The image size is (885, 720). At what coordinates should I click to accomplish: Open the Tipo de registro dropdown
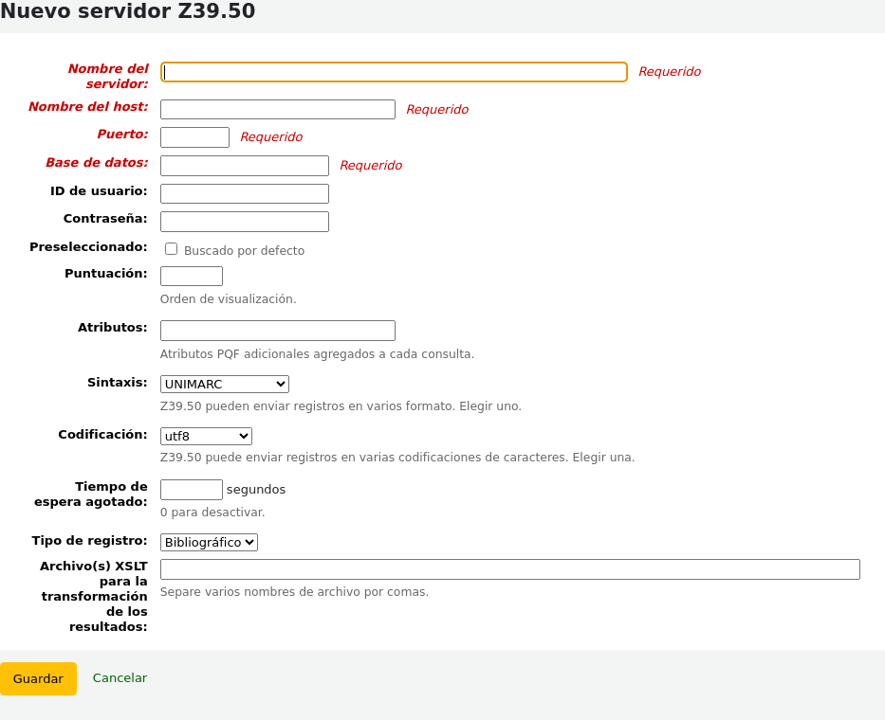tap(209, 542)
